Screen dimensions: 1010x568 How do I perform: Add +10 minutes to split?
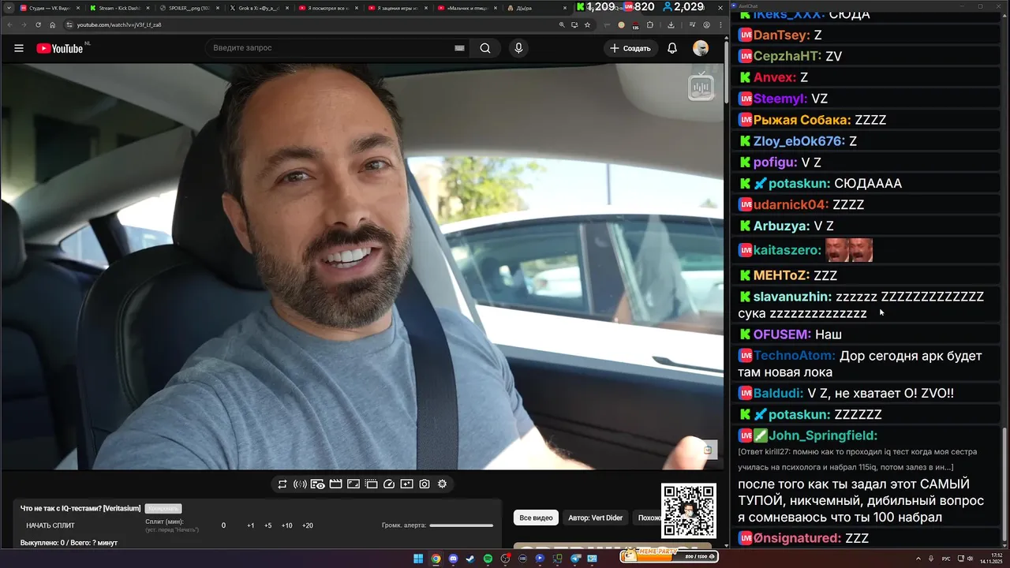click(287, 525)
